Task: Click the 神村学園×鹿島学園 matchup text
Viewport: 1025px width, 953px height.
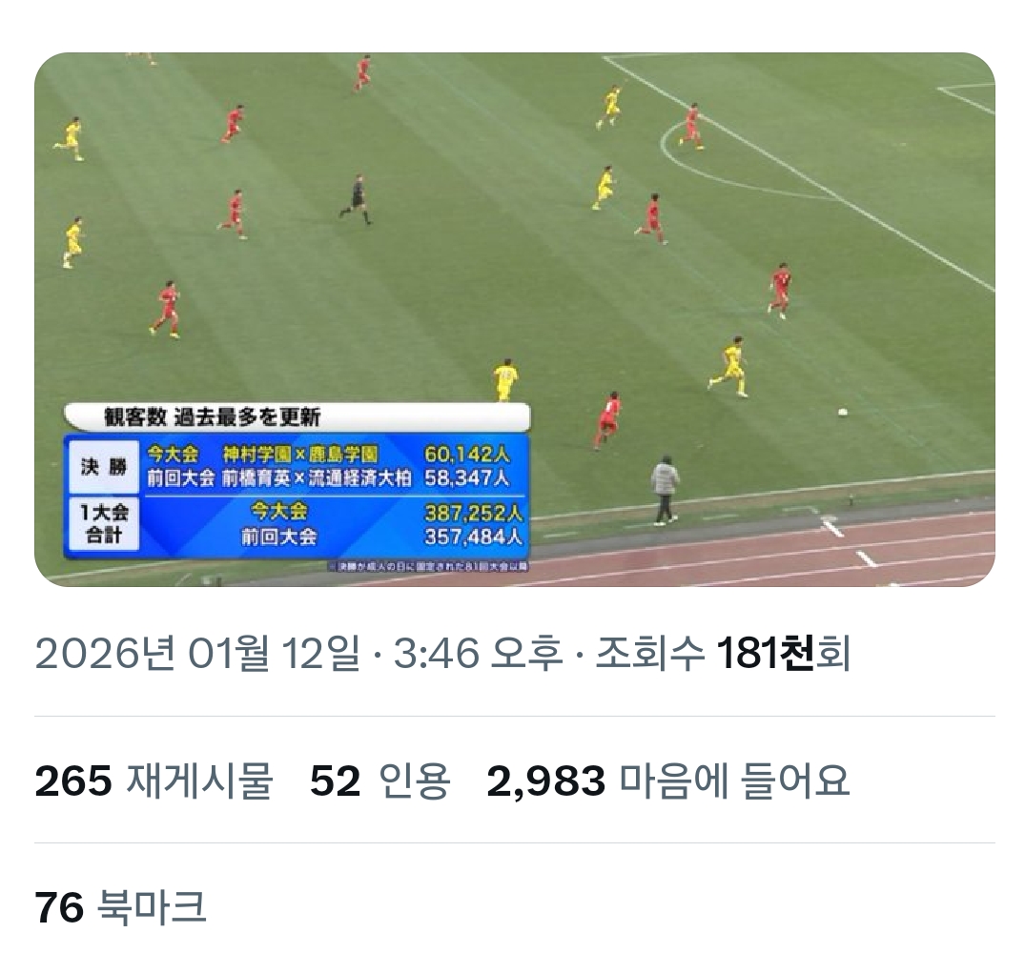Action: pos(300,454)
